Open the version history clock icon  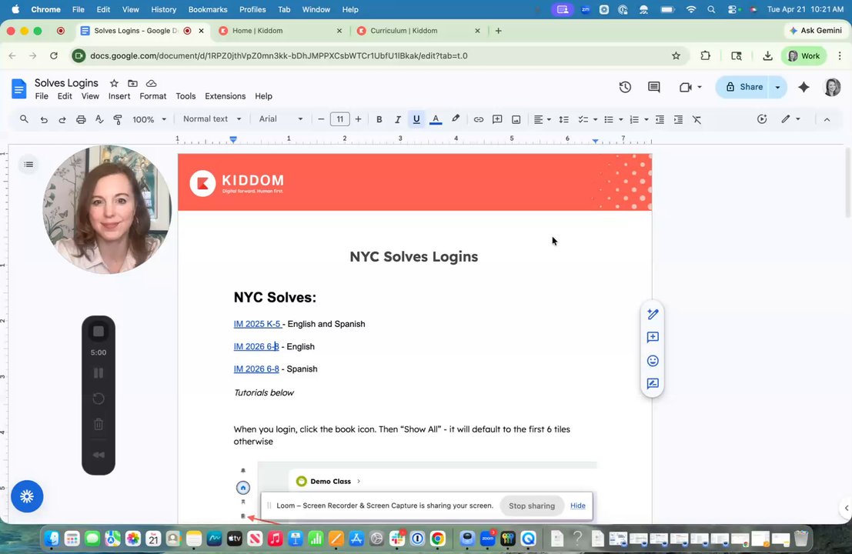(625, 87)
